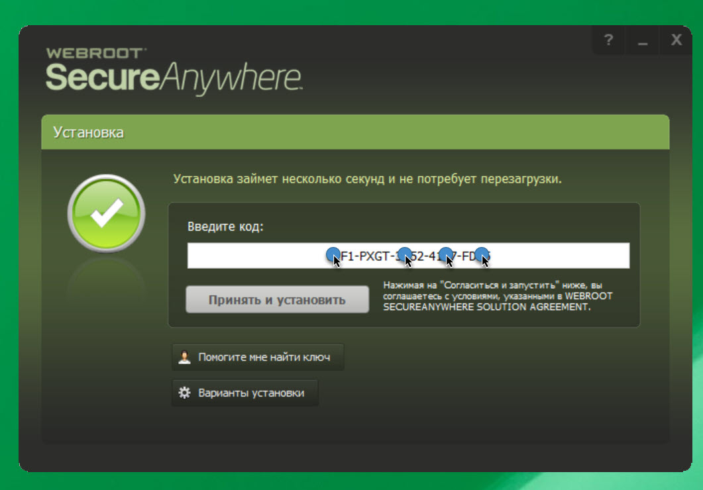
Task: Click the person icon beside Помогите мне найти ключ
Action: (x=184, y=357)
